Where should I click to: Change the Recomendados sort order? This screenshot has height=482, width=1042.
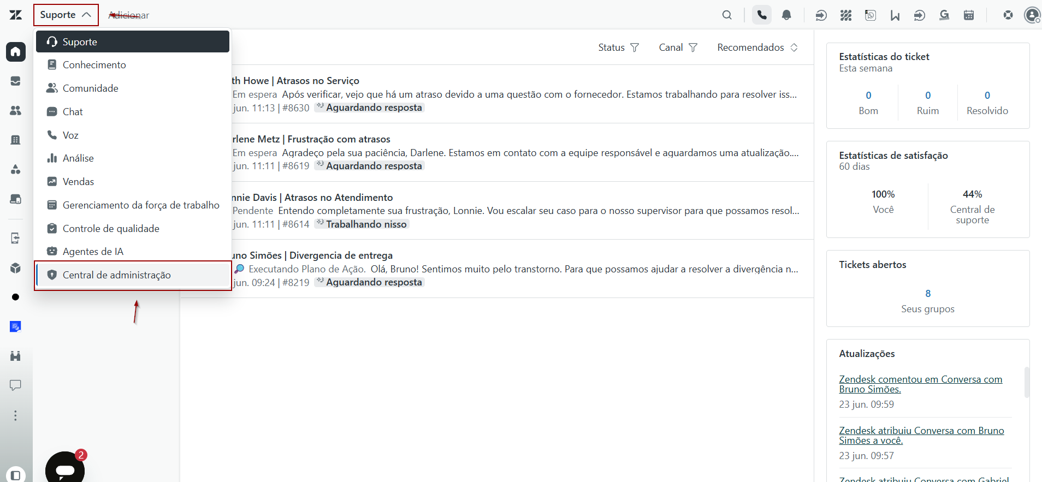[758, 47]
